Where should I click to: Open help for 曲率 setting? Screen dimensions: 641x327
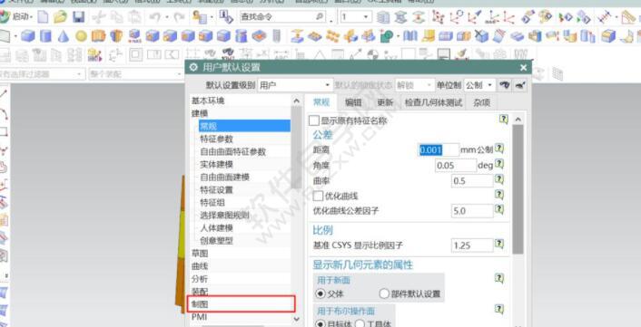[499, 179]
